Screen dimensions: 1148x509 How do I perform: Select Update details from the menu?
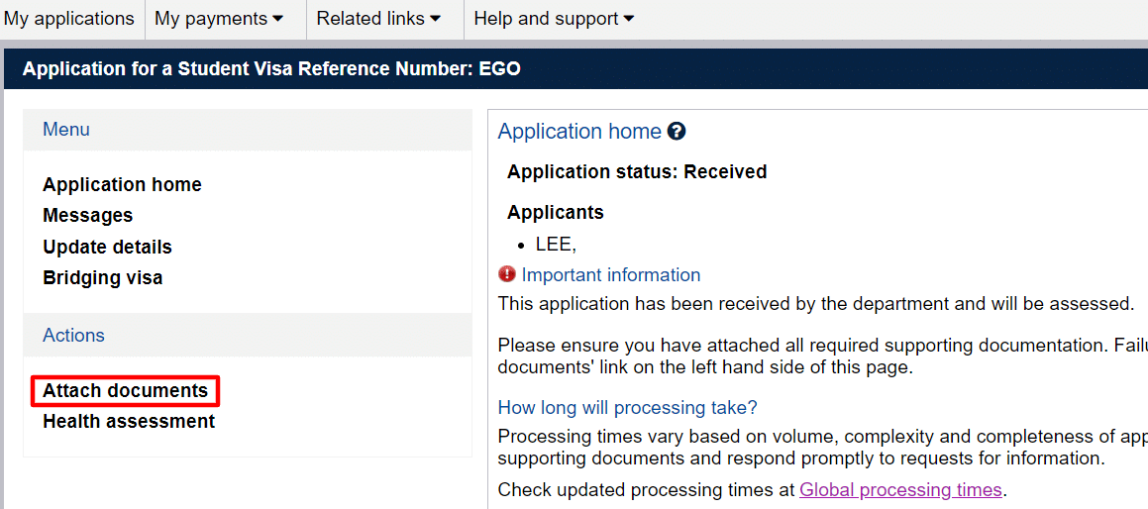coord(107,247)
